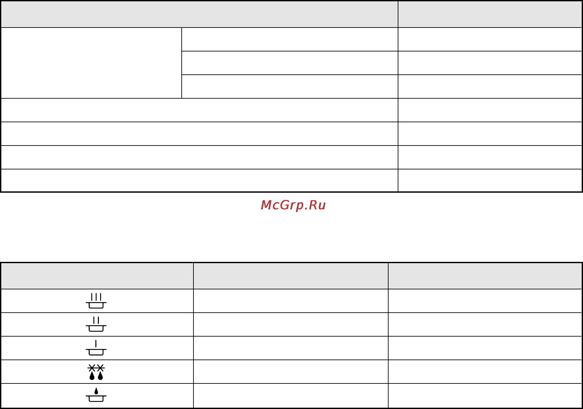Select the middle cell beside droplet pot icon
The height and width of the screenshot is (409, 583).
tap(291, 396)
